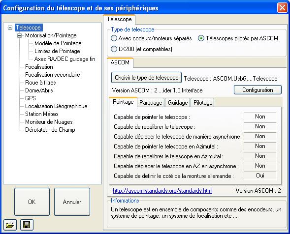This screenshot has height=234, width=290.
Task: Click 'Version ASCOM : 2 ...ider 1.0 Interface' text
Action: point(157,90)
